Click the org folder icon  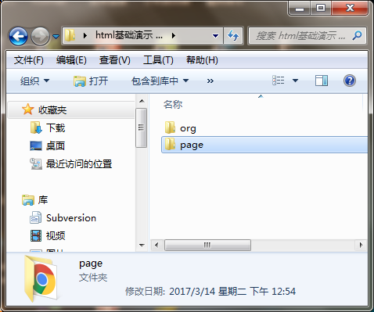click(170, 127)
